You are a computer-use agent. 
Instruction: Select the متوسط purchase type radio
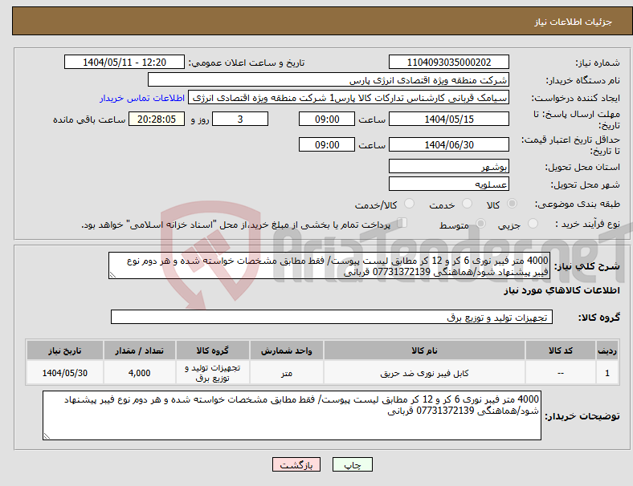[x=480, y=224]
